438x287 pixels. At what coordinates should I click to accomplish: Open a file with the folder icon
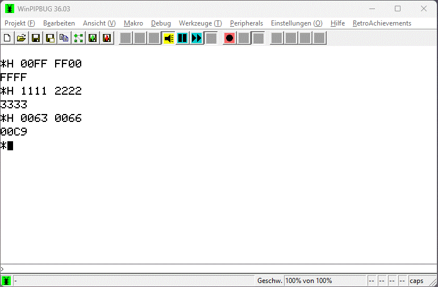(21, 38)
